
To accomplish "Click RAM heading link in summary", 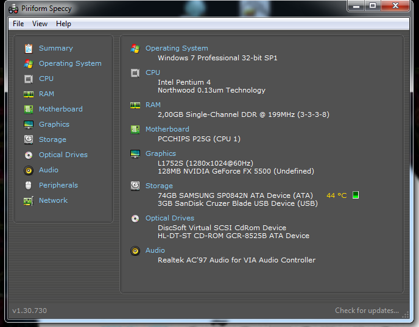I will (x=153, y=105).
